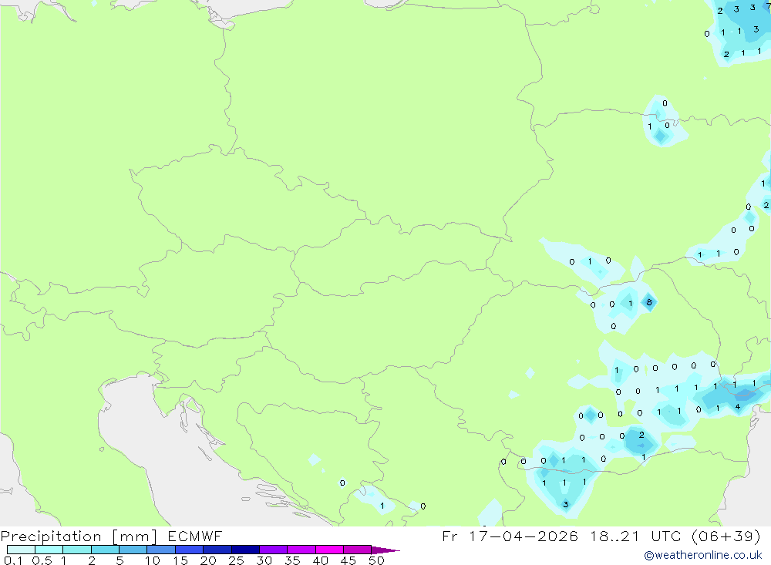Click the 0.1–0.5 mm palest cyan legend swatch
Image resolution: width=771 pixels, height=565 pixels.
click(x=21, y=550)
